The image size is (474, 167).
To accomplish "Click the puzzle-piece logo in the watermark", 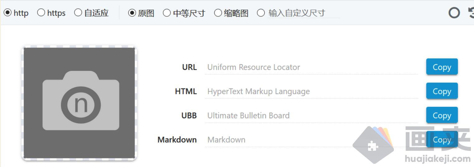I will pos(372,145).
